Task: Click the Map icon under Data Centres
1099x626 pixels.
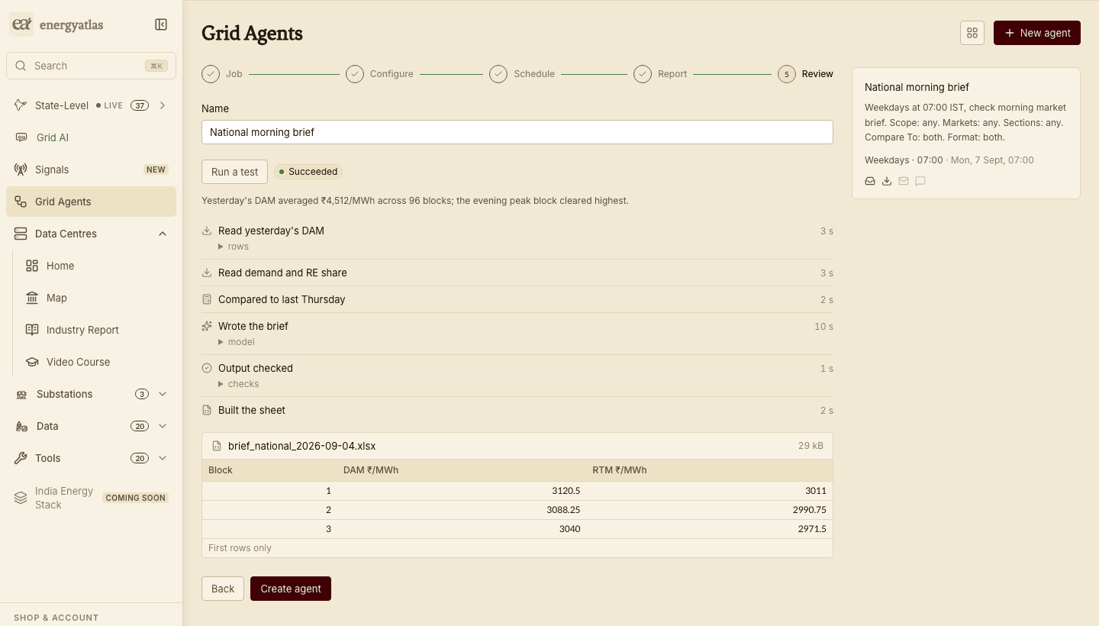Action: click(x=32, y=298)
